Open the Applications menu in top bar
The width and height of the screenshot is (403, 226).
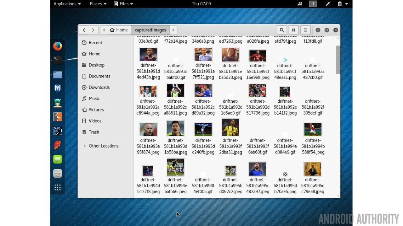[x=67, y=4]
